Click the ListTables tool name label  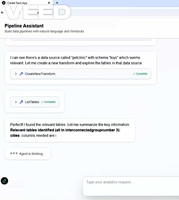[x=32, y=102]
